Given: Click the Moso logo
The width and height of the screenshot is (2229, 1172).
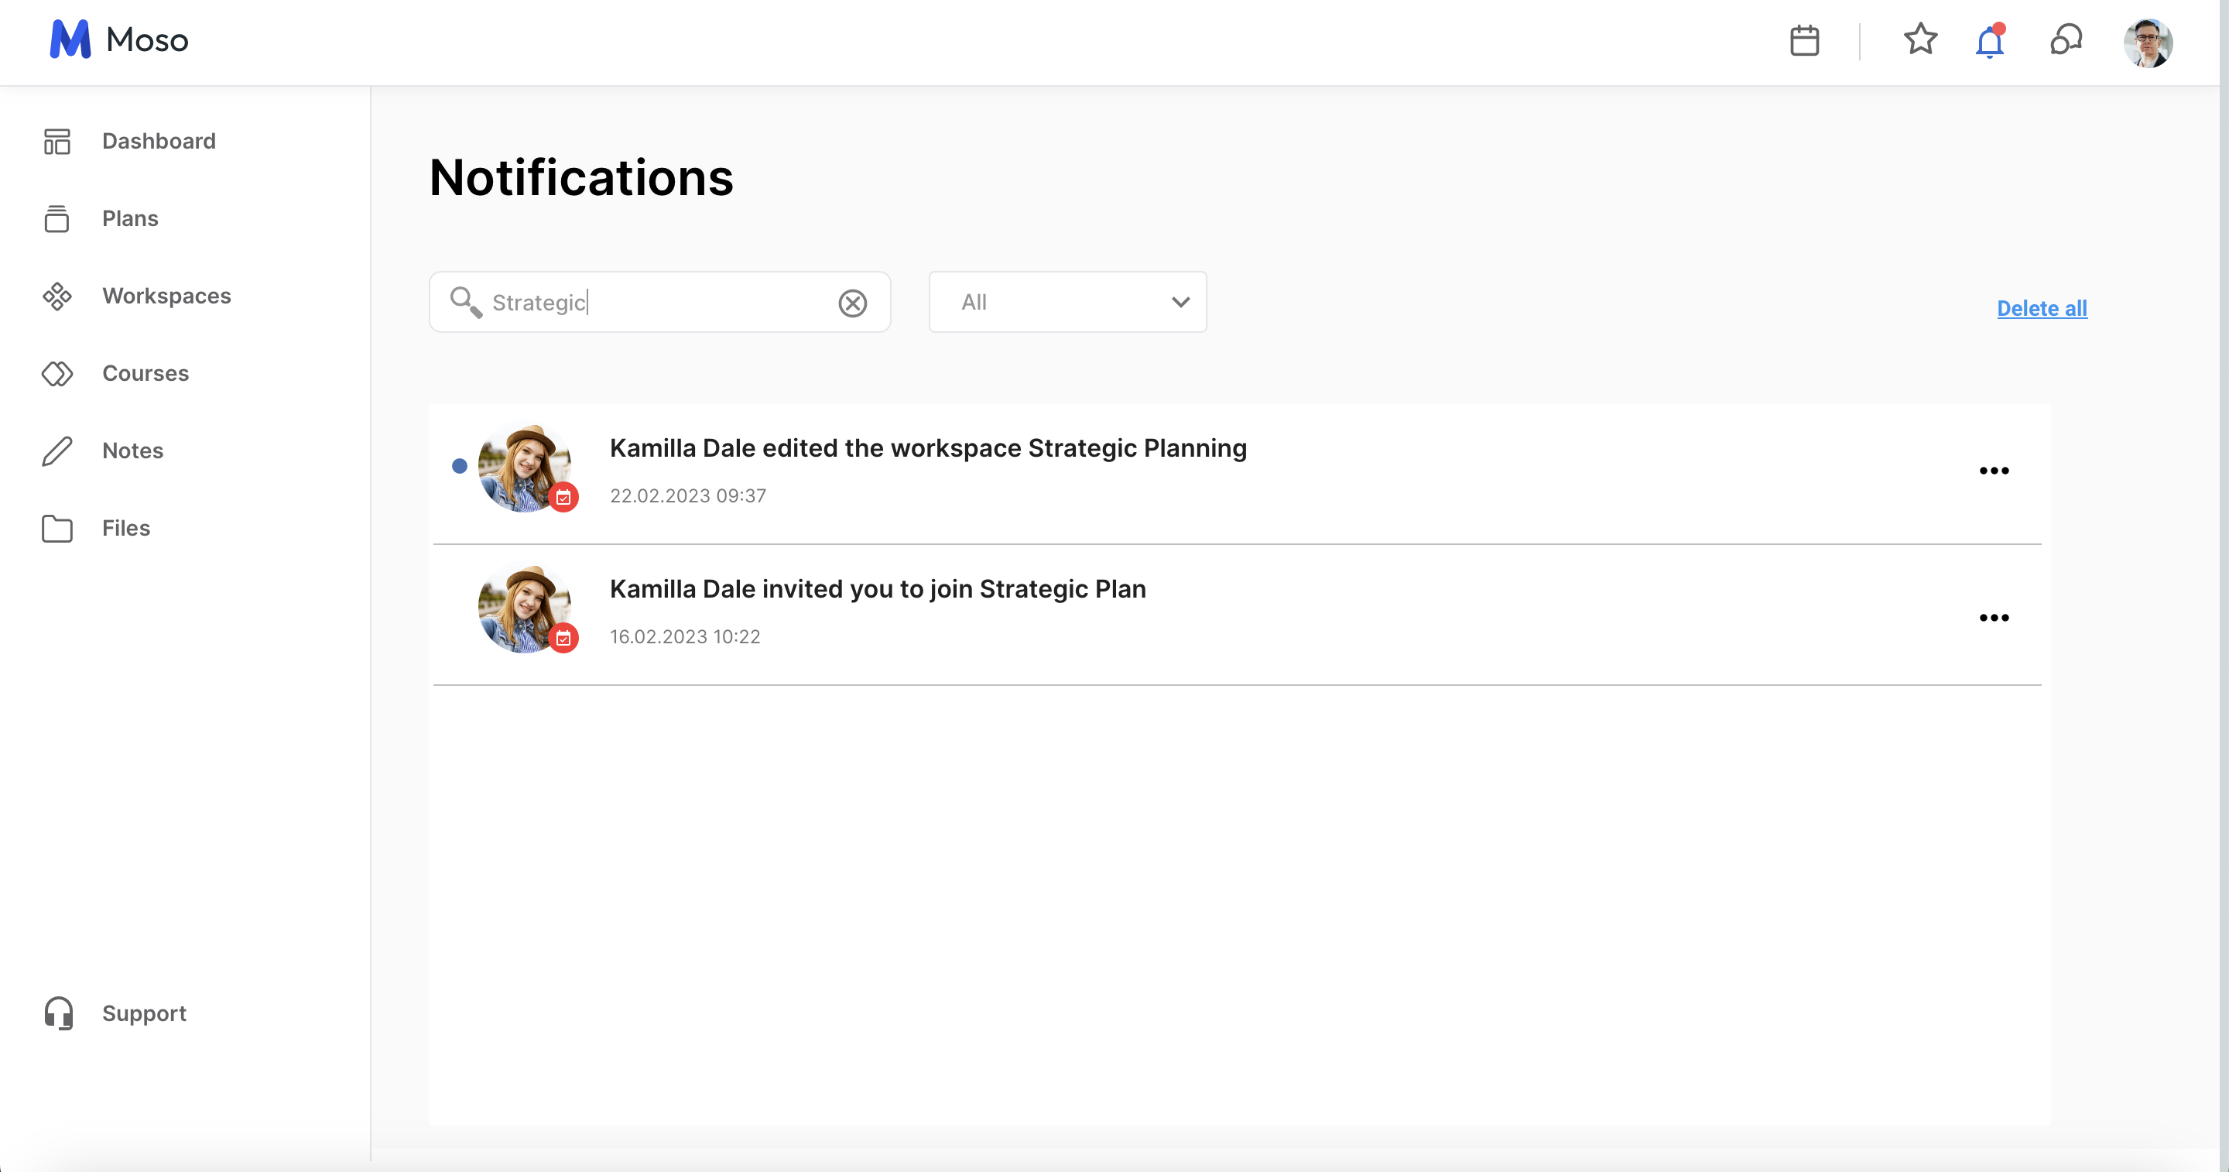Looking at the screenshot, I should tap(118, 39).
